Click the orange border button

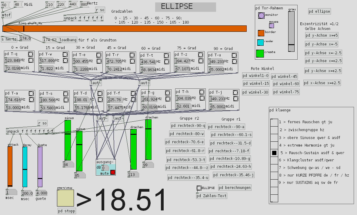pyautogui.click(x=261, y=33)
